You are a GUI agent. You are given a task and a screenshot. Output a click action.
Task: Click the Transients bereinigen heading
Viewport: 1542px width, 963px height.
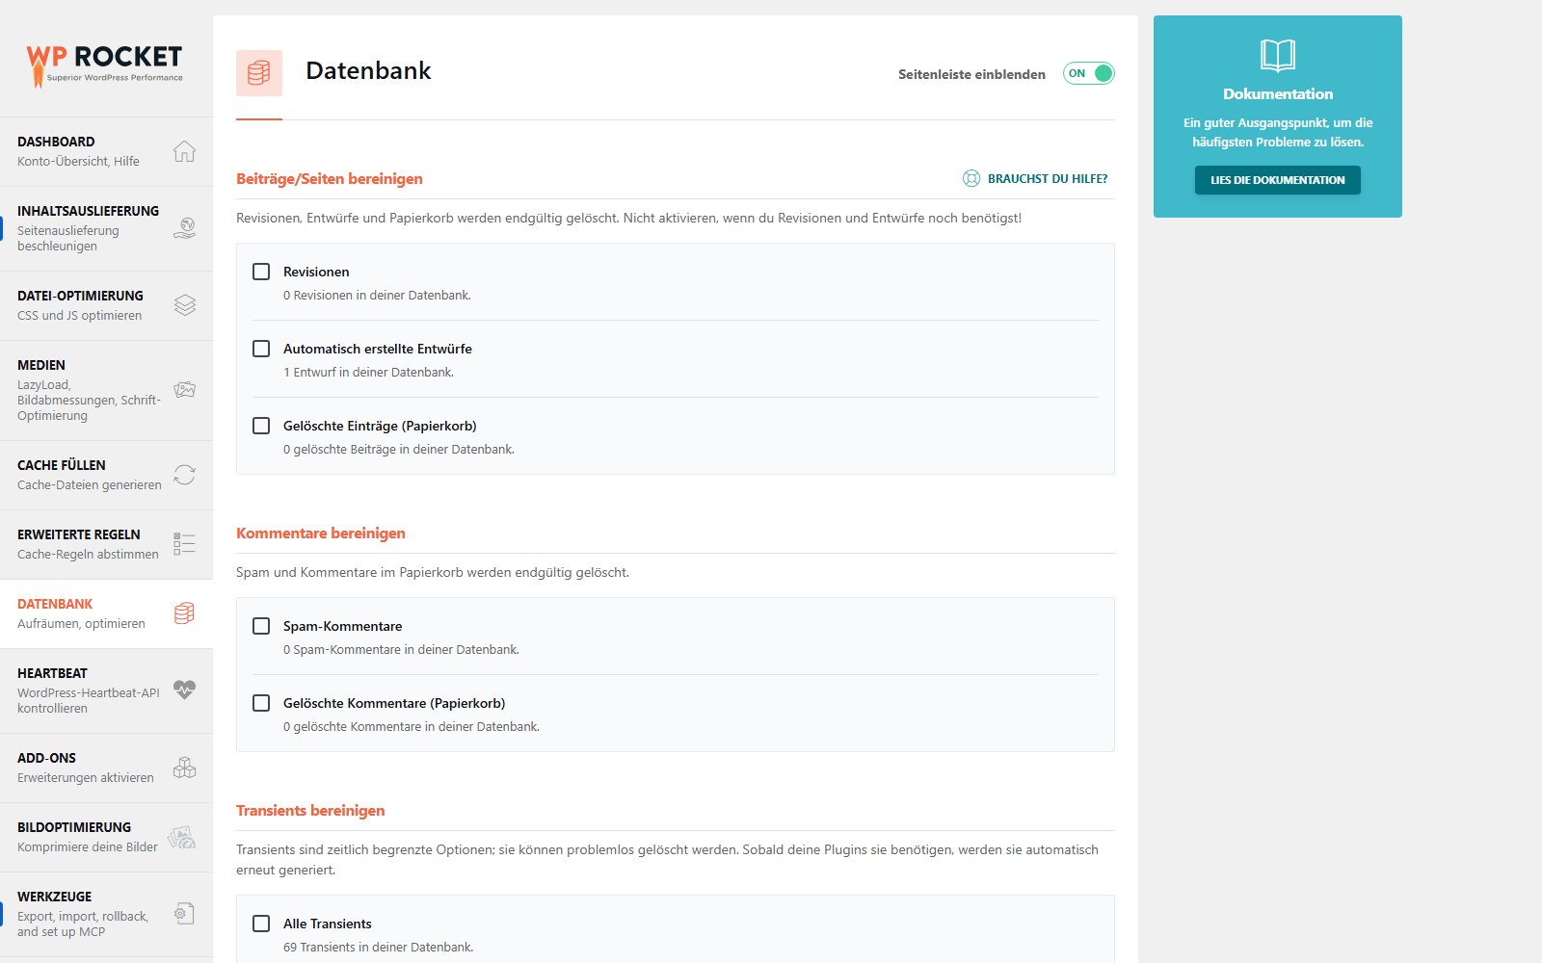310,811
